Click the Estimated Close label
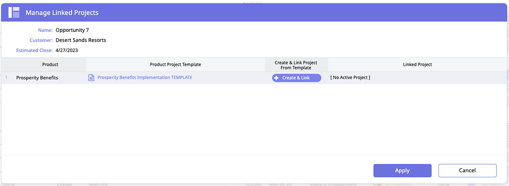The image size is (509, 186). (x=34, y=50)
